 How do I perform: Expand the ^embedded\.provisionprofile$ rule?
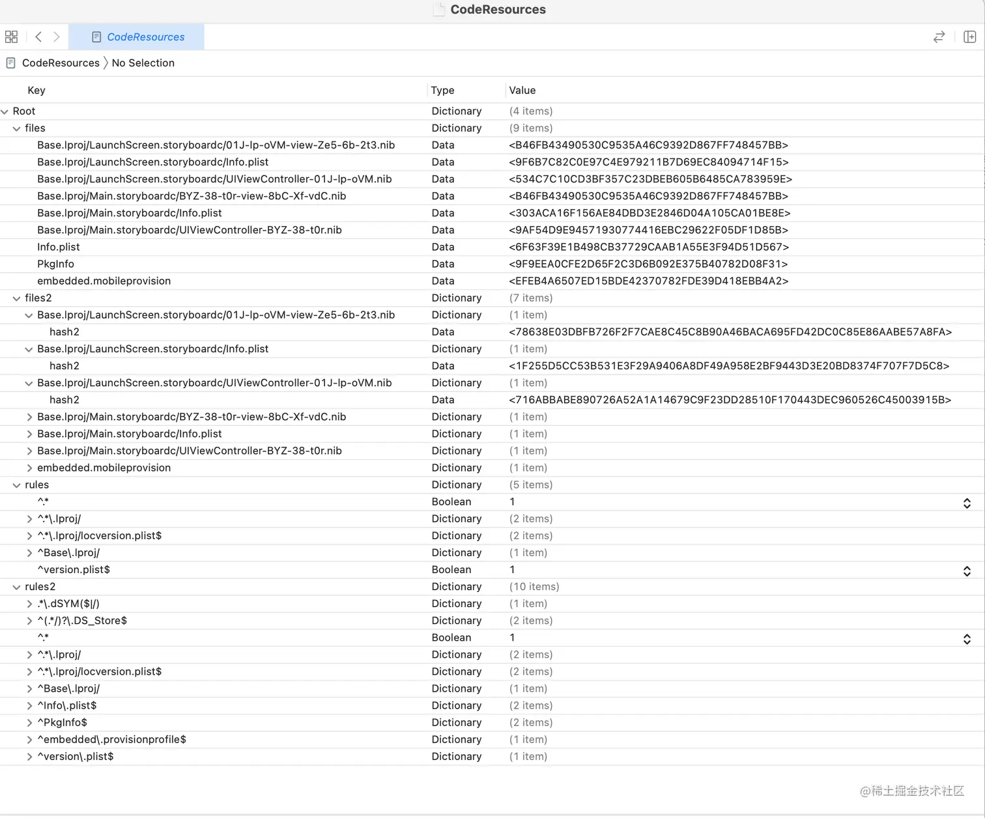coord(29,739)
